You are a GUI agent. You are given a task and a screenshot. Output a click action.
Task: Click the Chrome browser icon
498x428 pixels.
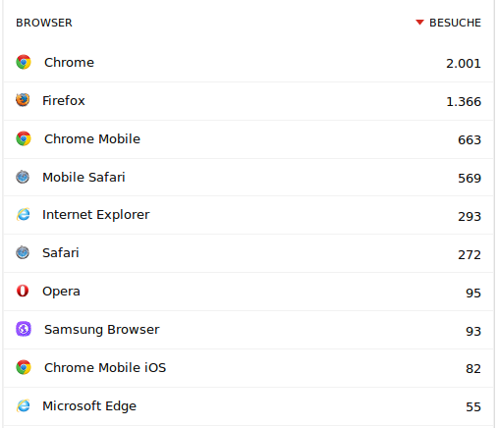pos(24,62)
